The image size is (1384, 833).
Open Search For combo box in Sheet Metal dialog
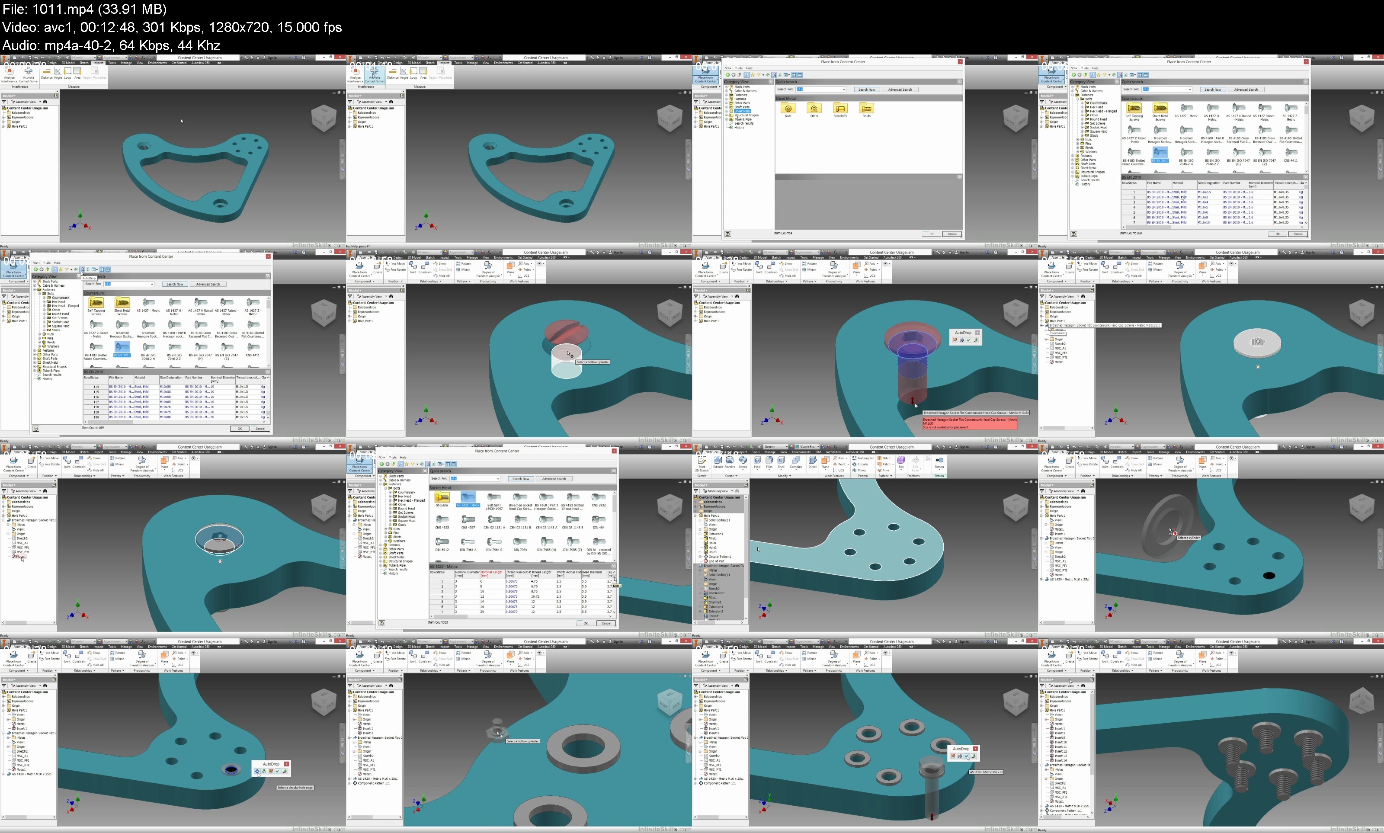coord(820,90)
